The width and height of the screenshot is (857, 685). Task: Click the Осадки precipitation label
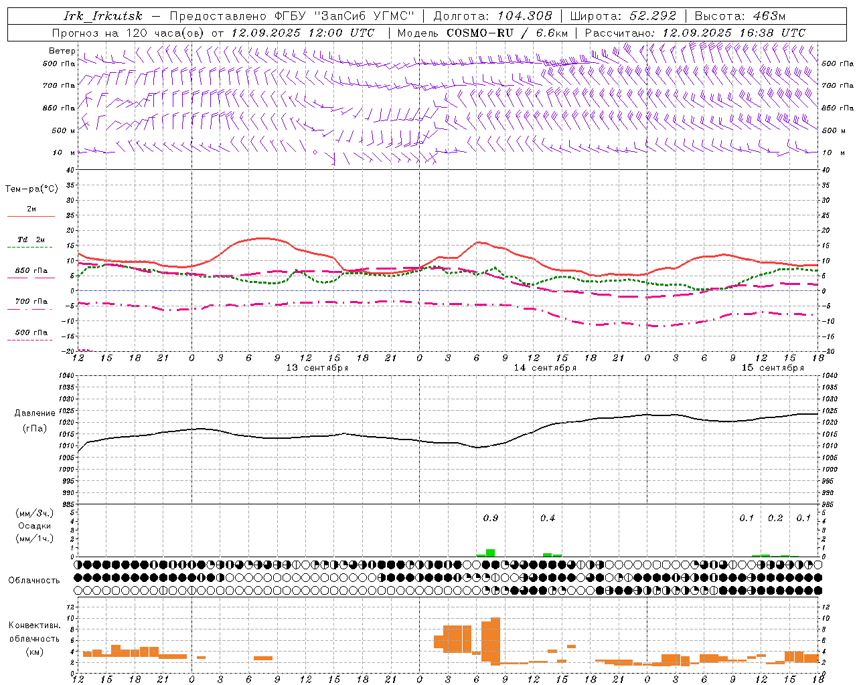tap(35, 526)
